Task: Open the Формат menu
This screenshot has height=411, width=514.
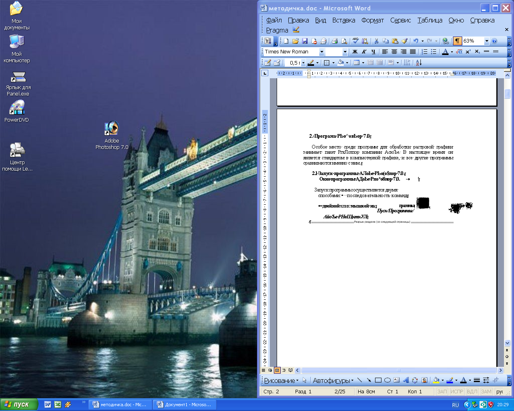Action: click(373, 20)
